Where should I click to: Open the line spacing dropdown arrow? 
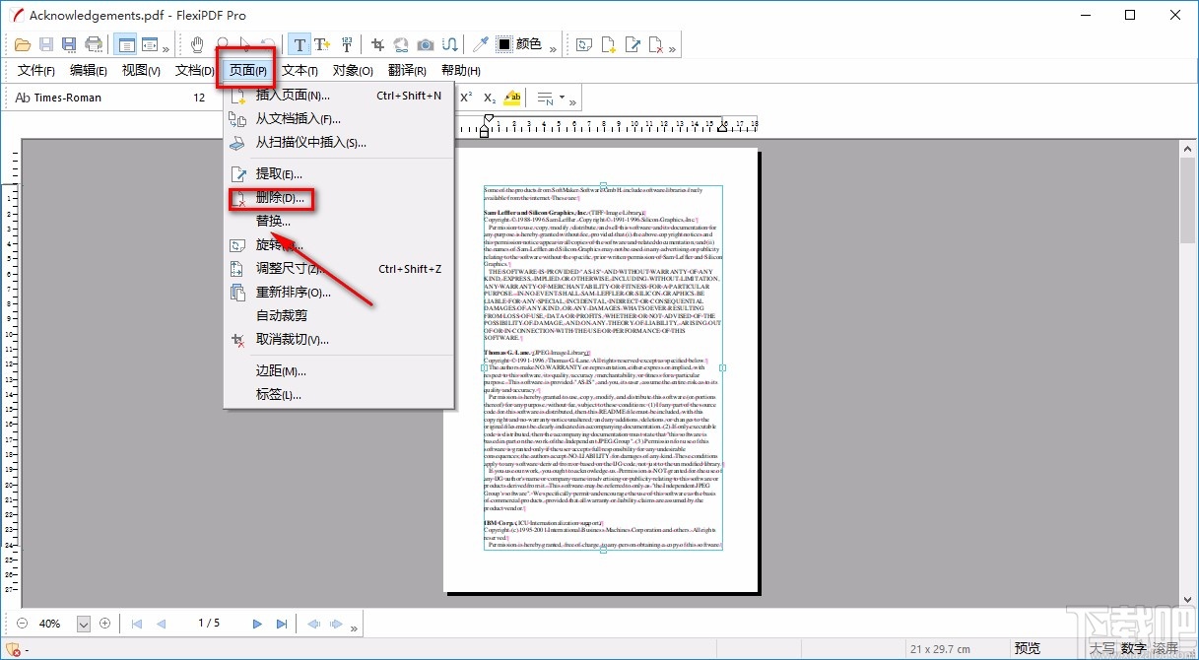pyautogui.click(x=562, y=97)
